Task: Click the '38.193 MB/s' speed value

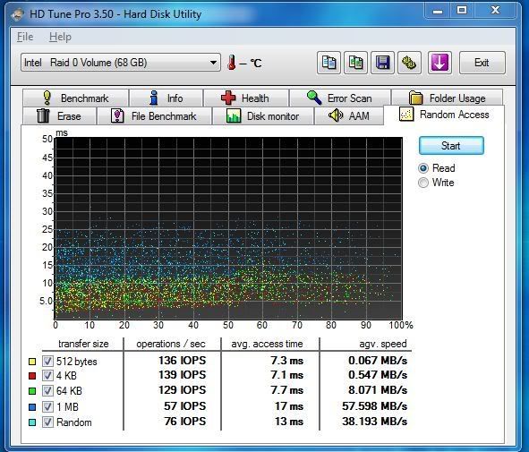Action: tap(374, 422)
